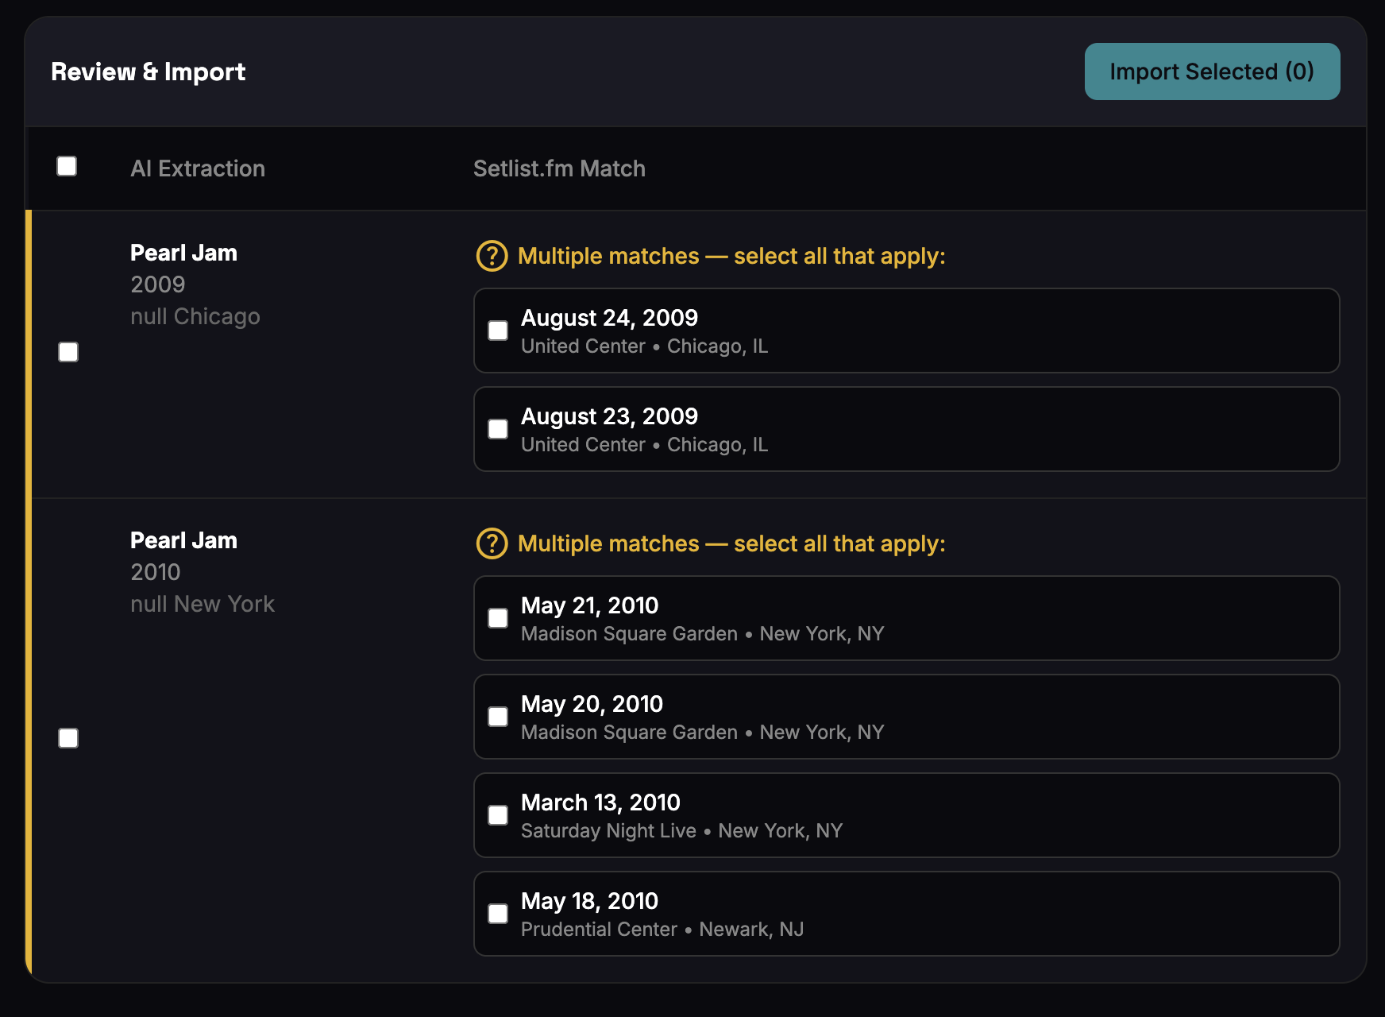Check the Pearl Jam 2009 row checkbox
The image size is (1385, 1017).
(68, 352)
